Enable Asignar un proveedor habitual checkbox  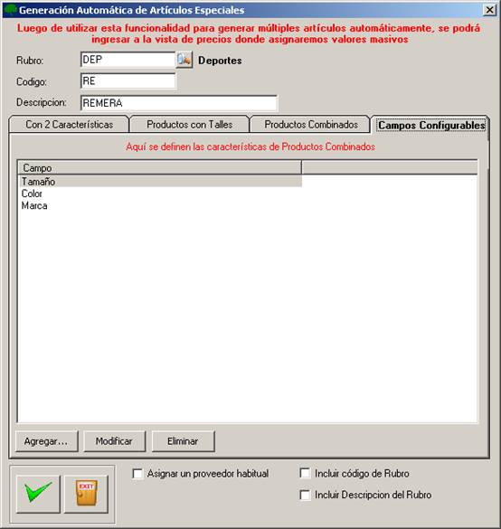137,473
